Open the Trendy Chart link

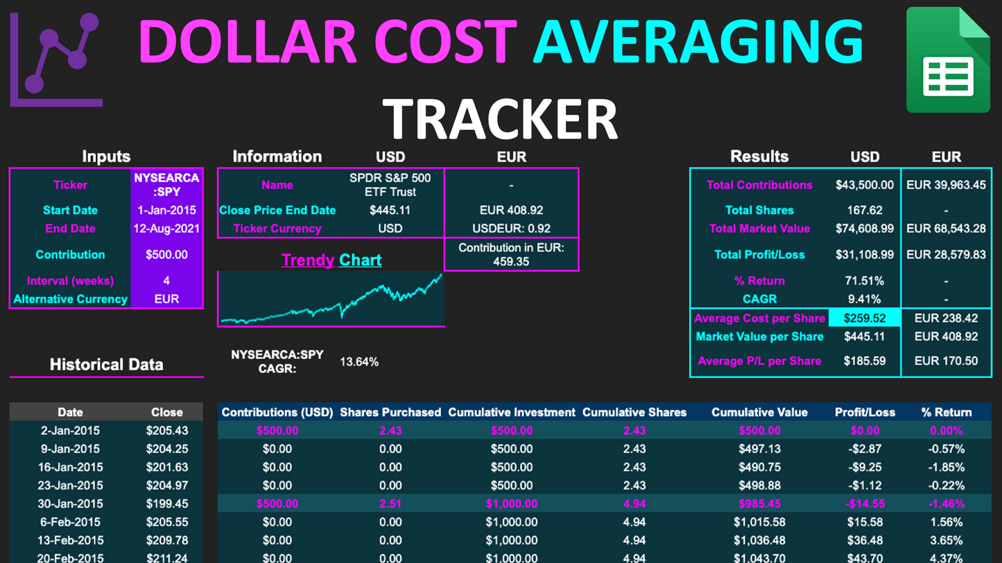click(331, 259)
